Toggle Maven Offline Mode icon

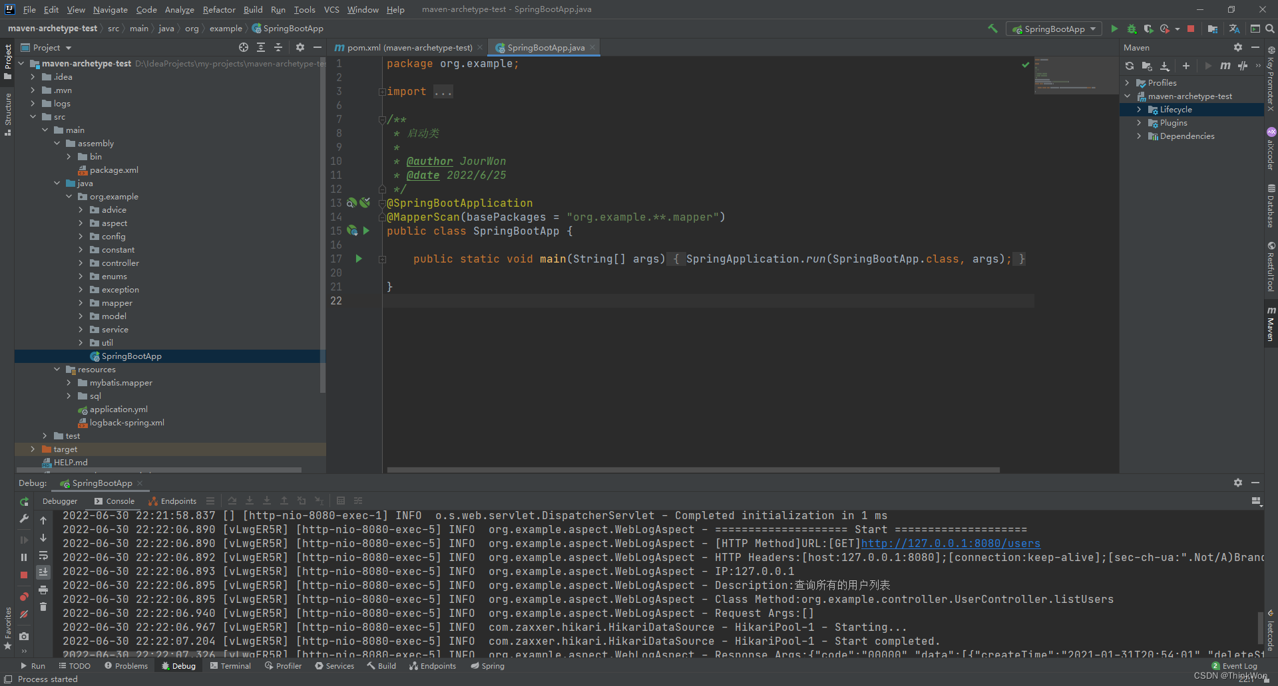(x=1243, y=66)
